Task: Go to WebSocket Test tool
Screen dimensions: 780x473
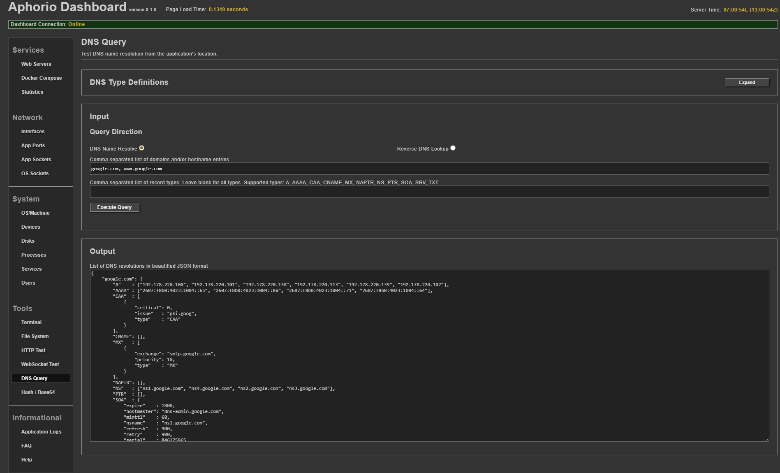Action: (40, 364)
